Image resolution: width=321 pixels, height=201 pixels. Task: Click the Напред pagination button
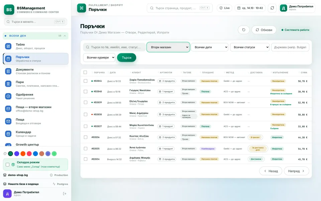point(297,171)
